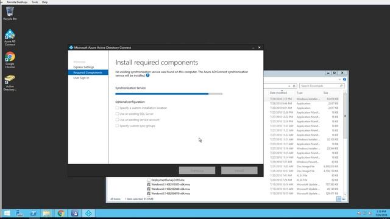Close the Azure AD Connect wizard
The width and height of the screenshot is (390, 219).
coord(260,47)
